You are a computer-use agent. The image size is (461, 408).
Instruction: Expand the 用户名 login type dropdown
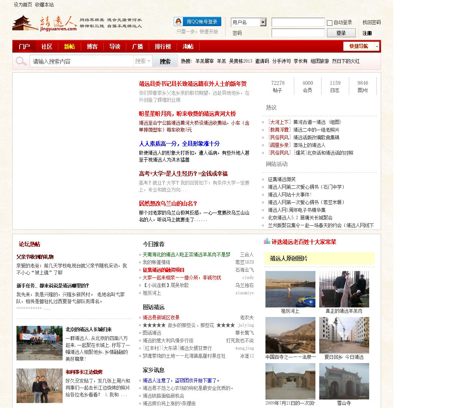263,22
